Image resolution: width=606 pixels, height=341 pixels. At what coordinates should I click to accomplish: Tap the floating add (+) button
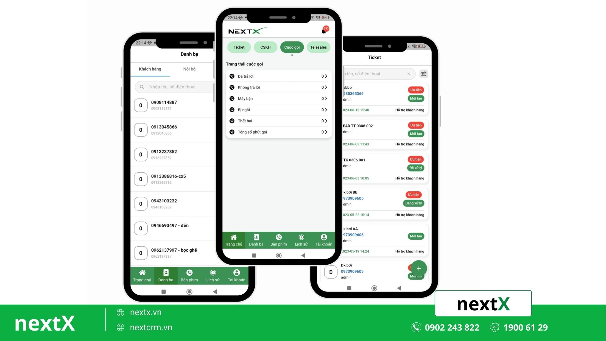tap(418, 268)
